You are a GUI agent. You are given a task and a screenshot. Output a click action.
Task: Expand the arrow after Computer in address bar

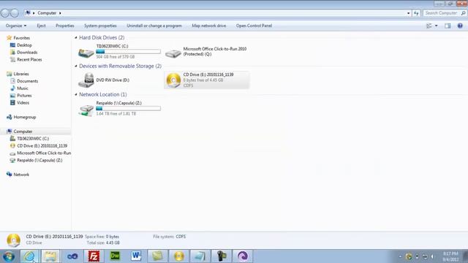click(x=60, y=13)
